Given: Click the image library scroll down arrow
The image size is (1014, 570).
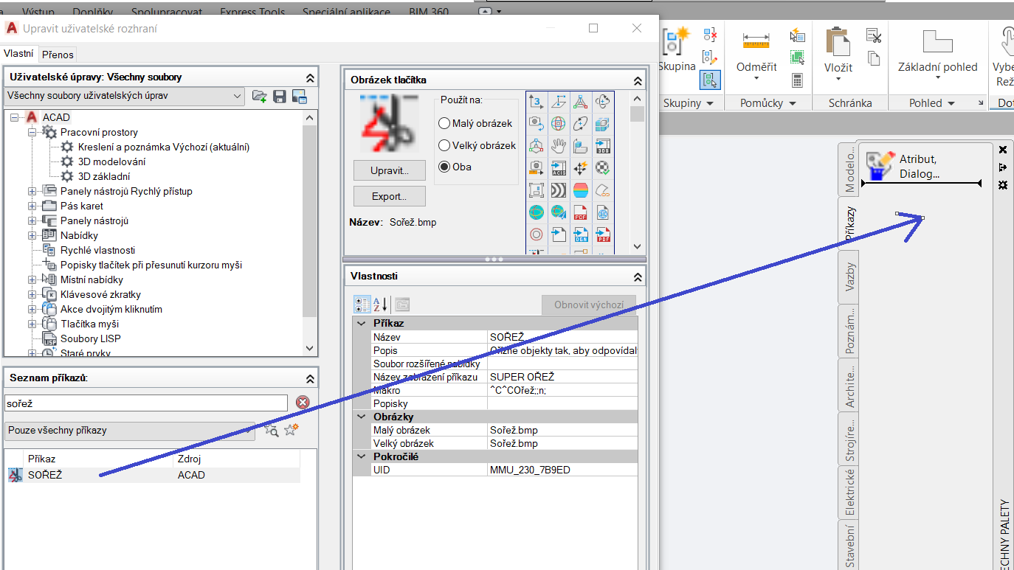Looking at the screenshot, I should (x=638, y=247).
